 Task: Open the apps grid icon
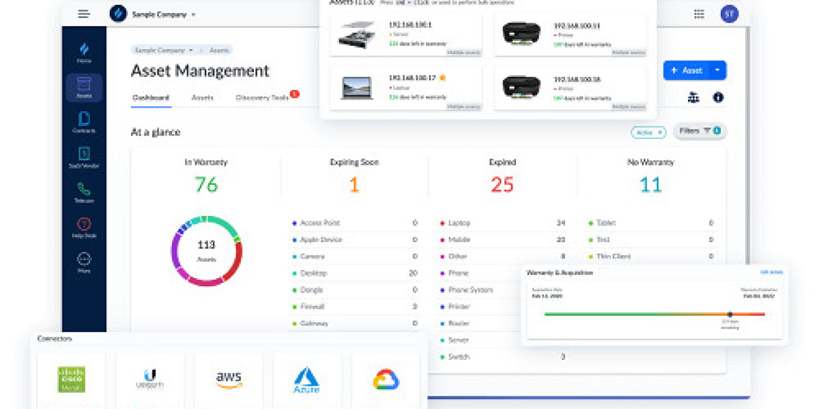click(699, 14)
